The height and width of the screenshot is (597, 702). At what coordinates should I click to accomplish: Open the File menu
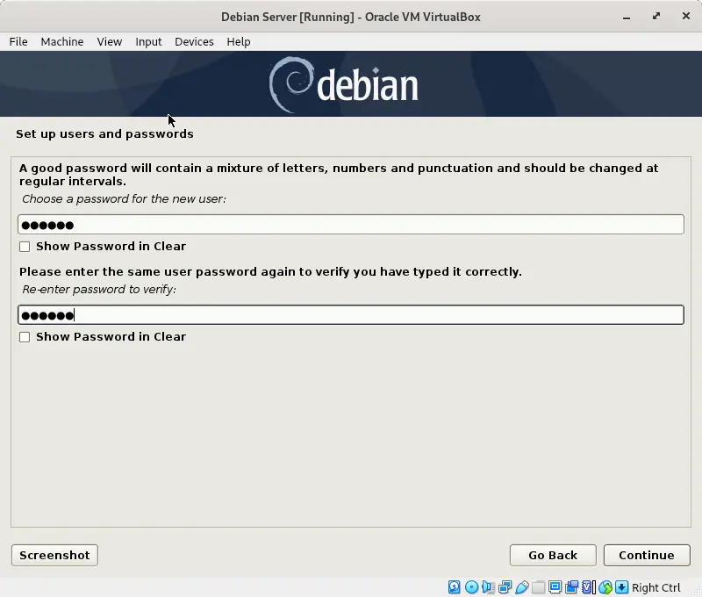pyautogui.click(x=18, y=41)
